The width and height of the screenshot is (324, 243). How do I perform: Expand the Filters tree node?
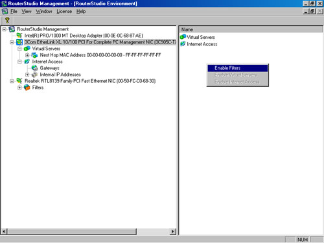[19, 87]
